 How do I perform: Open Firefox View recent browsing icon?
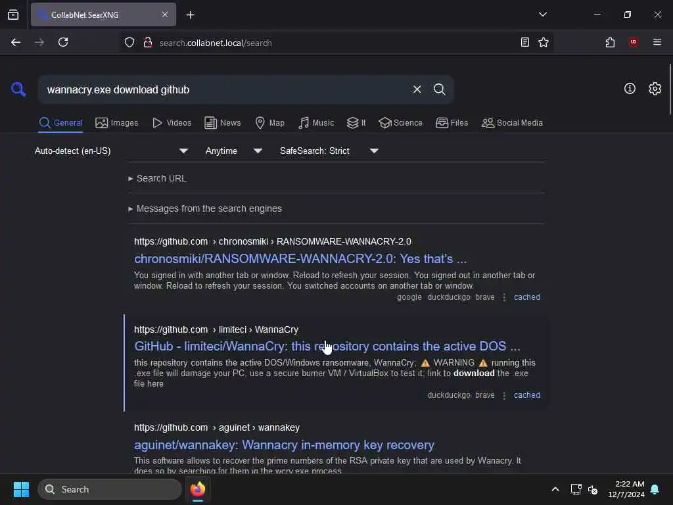point(13,14)
